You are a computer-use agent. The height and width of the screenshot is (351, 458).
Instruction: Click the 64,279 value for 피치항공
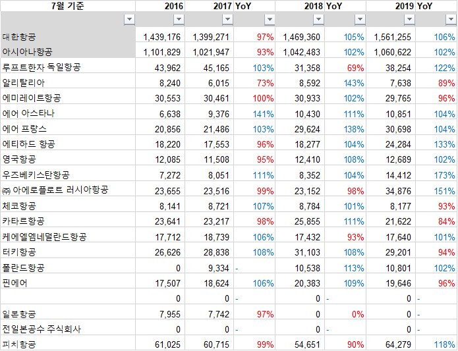(398, 344)
